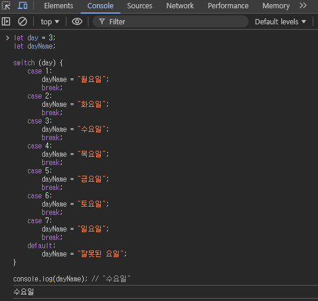
Task: Click the 'case 7:' line
Action: click(x=40, y=221)
